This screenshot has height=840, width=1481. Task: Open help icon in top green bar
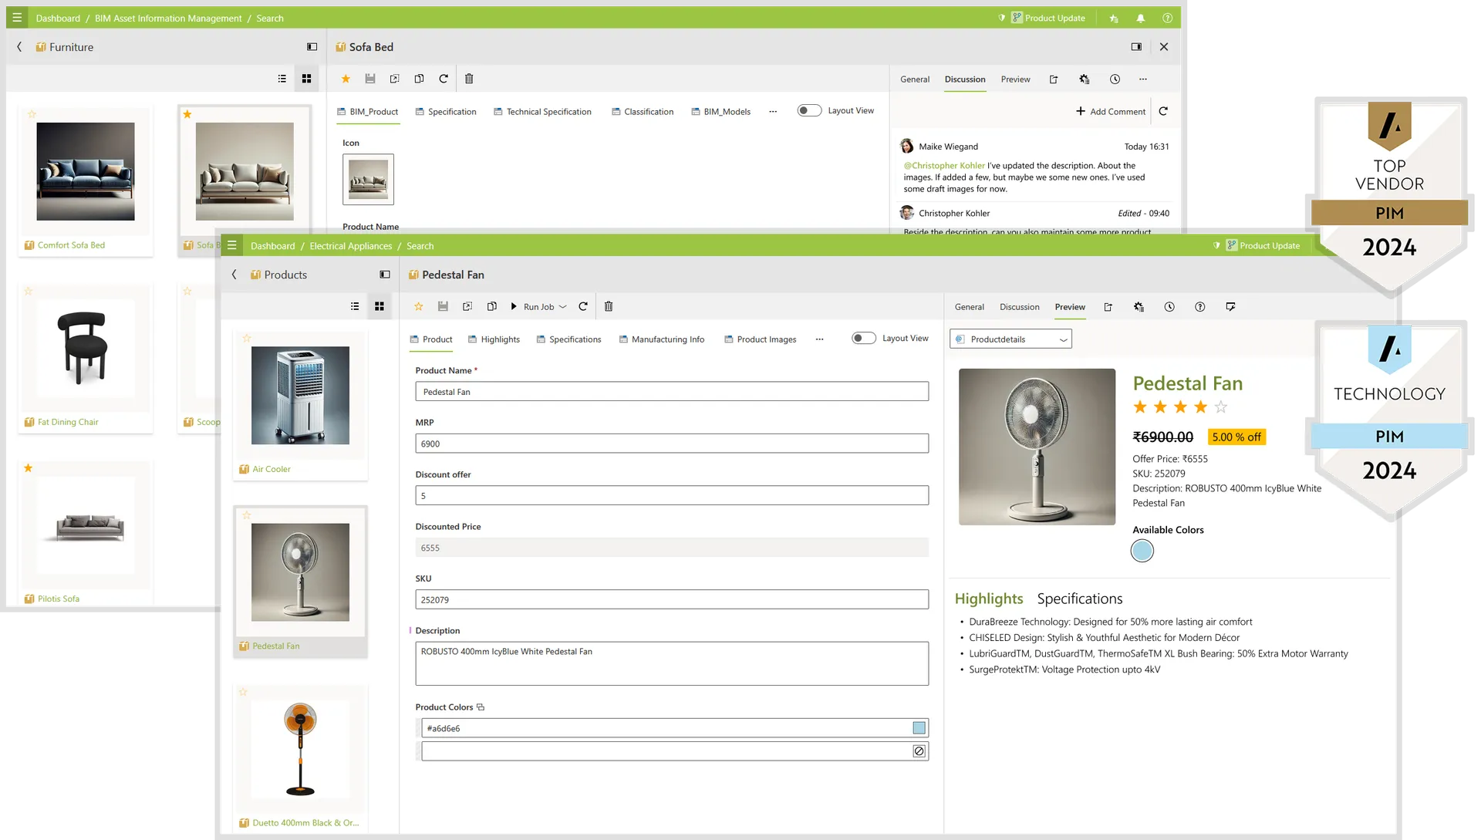tap(1167, 19)
